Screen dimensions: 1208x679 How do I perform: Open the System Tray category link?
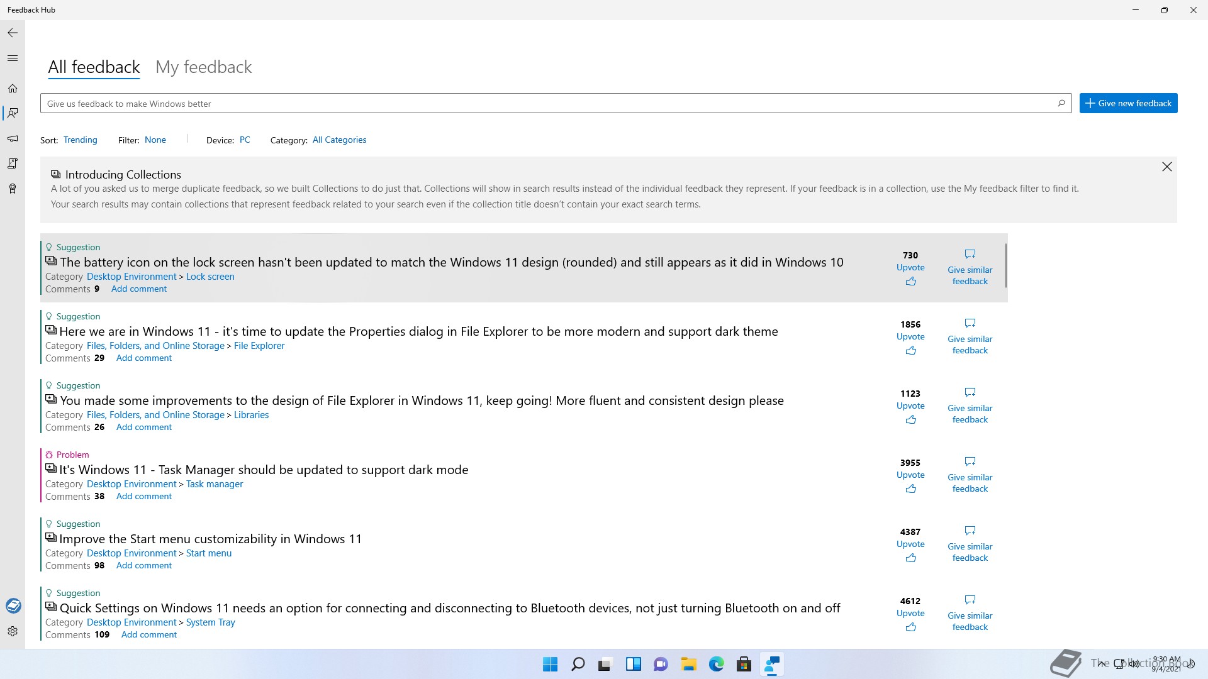210,622
